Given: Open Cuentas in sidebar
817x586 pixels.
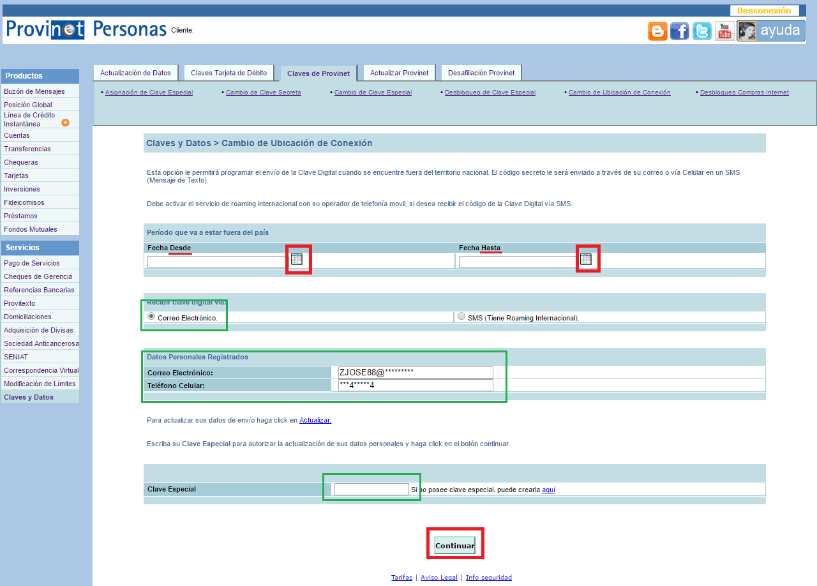Looking at the screenshot, I should click(40, 135).
